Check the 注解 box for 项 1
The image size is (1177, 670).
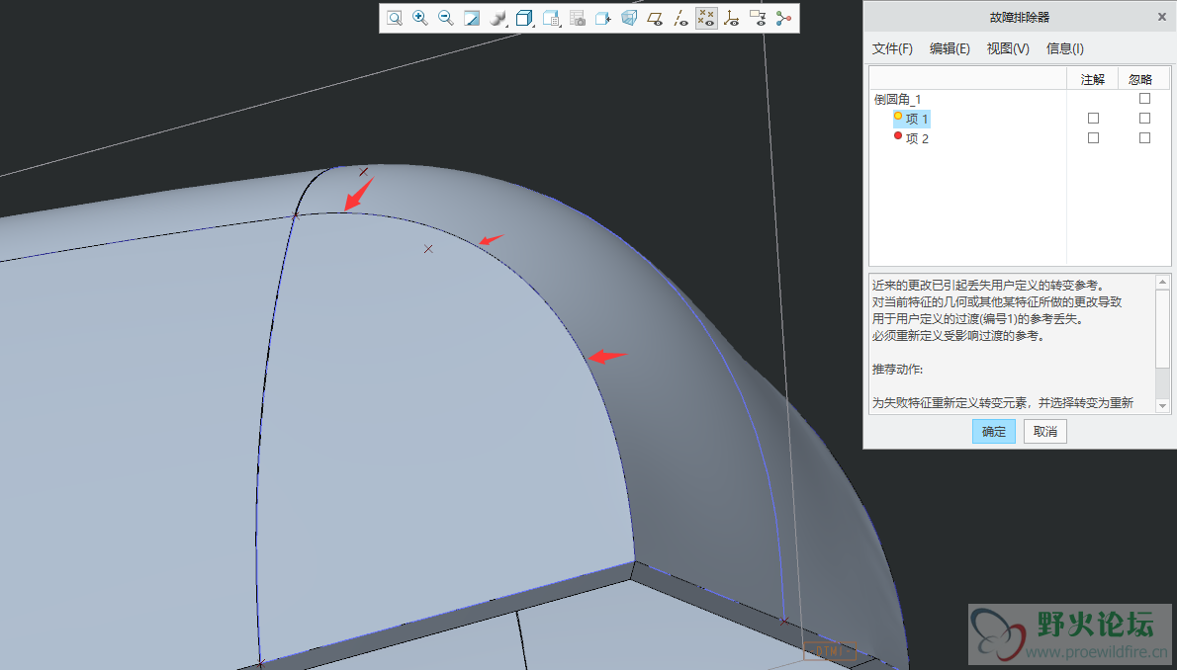click(1093, 118)
